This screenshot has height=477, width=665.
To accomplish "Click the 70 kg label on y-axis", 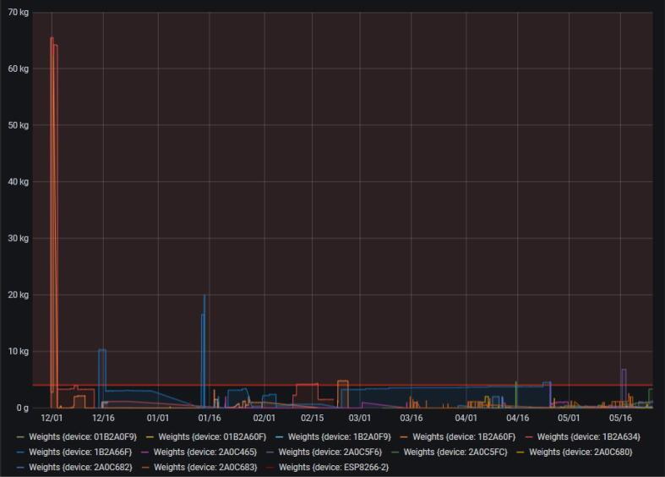I will coord(19,12).
